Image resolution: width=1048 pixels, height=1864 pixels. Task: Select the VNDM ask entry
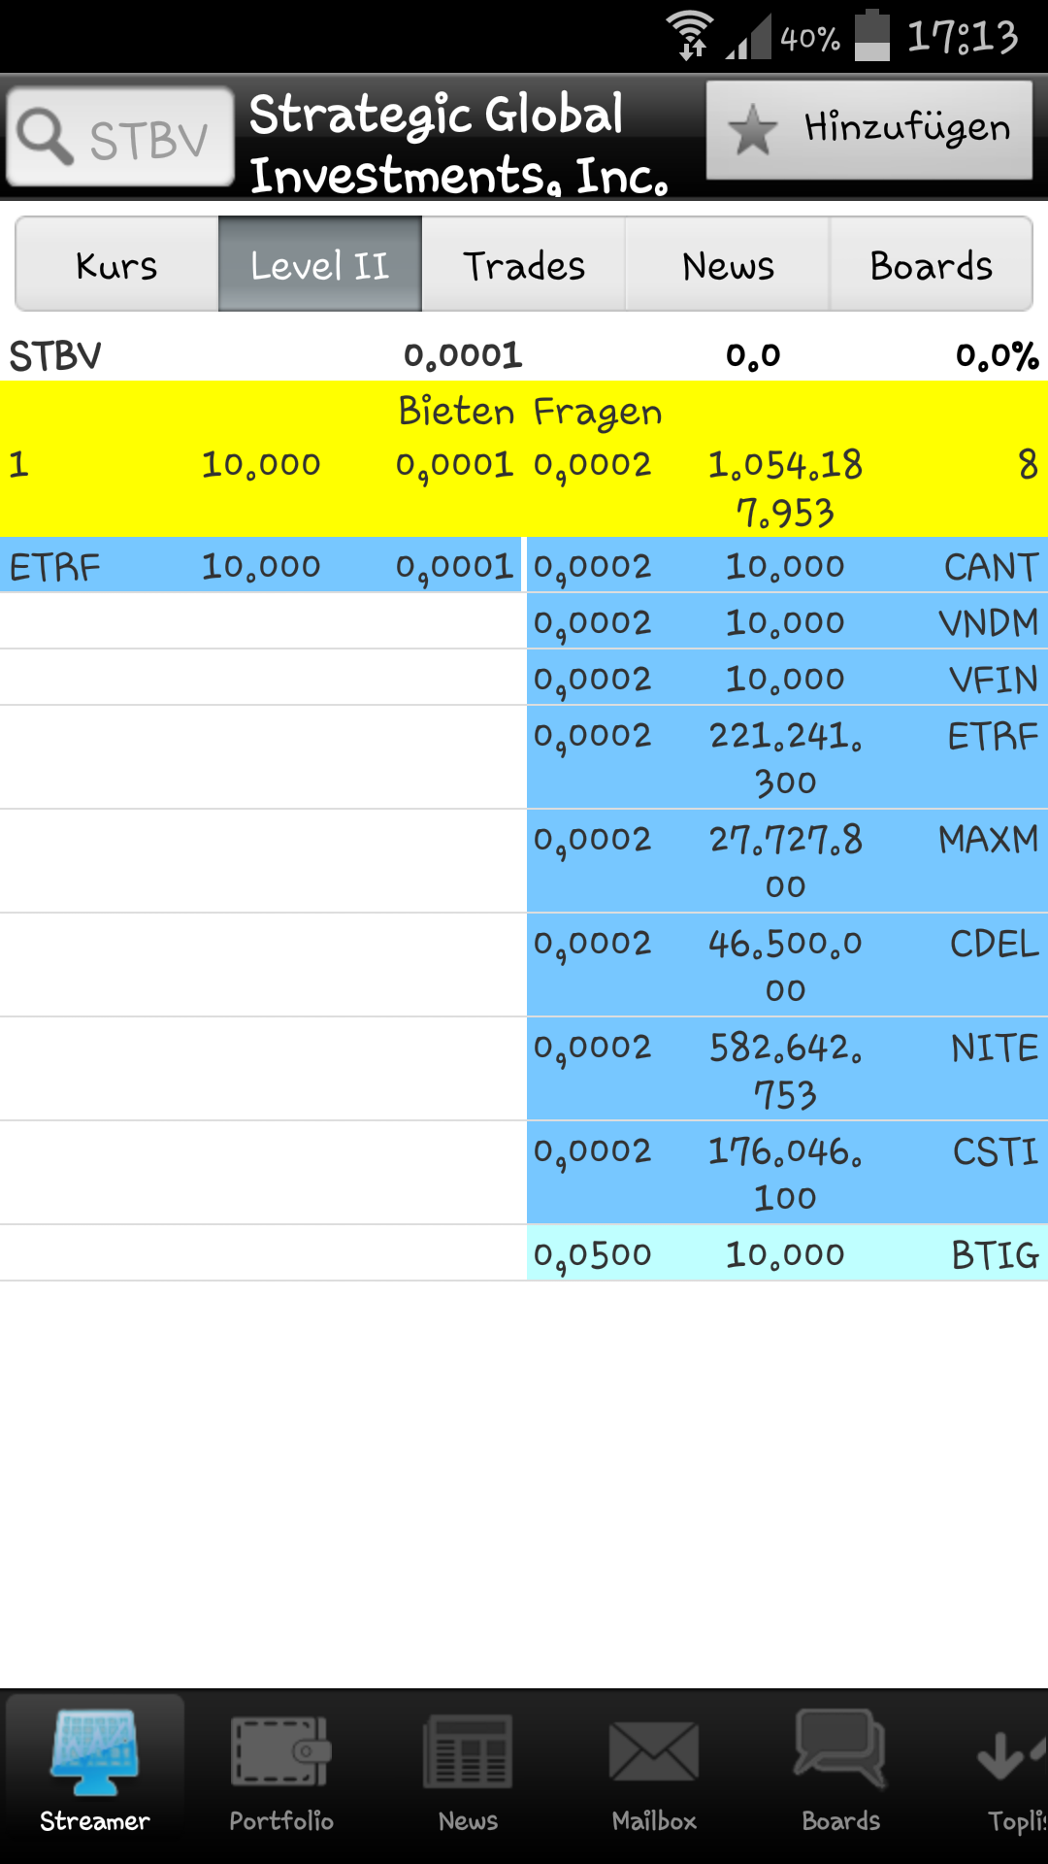787,621
